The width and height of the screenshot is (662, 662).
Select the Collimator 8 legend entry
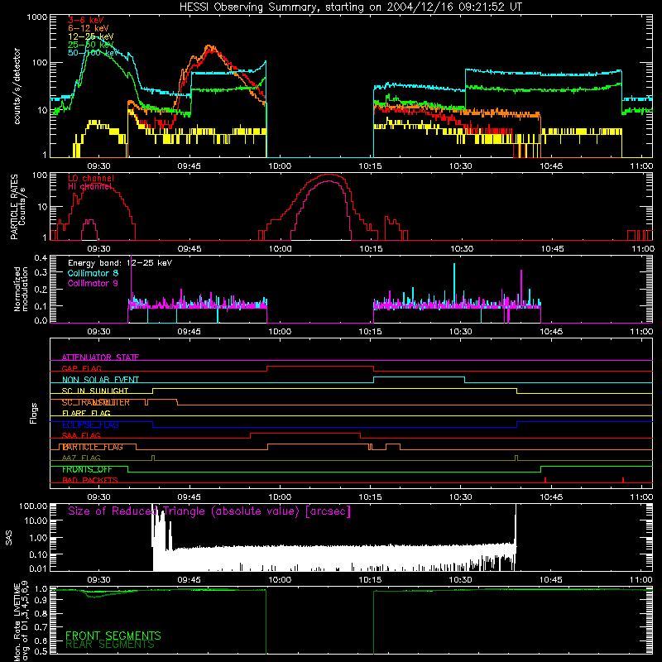tap(93, 273)
